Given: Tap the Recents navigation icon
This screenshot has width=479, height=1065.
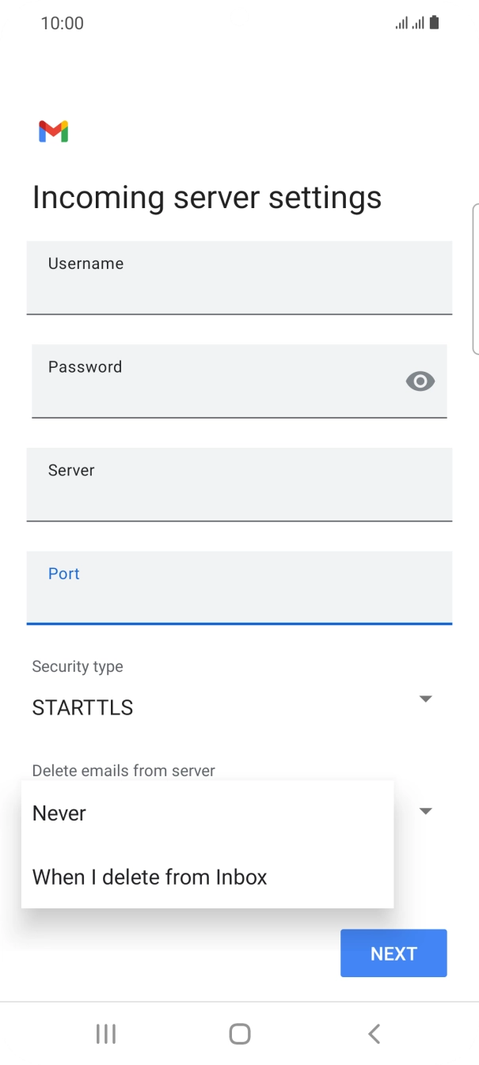Looking at the screenshot, I should click(105, 1033).
